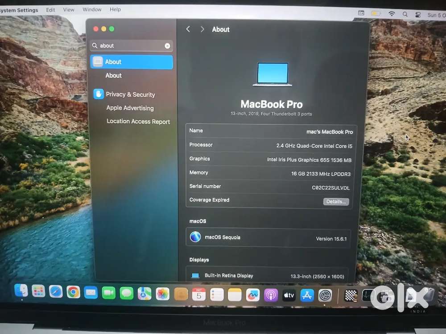
Task: Select Privacy & Security in sidebar
Action: 130,94
